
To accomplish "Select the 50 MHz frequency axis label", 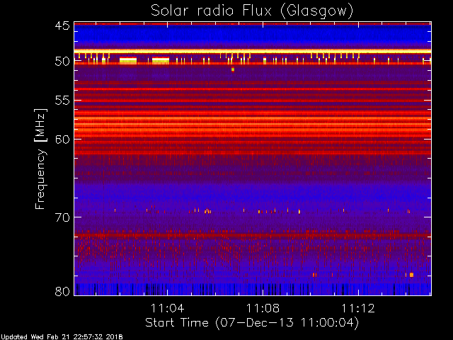I will [62, 62].
